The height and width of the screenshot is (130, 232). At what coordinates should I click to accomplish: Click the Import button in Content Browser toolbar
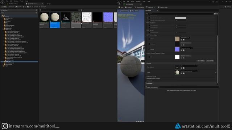point(11,7)
